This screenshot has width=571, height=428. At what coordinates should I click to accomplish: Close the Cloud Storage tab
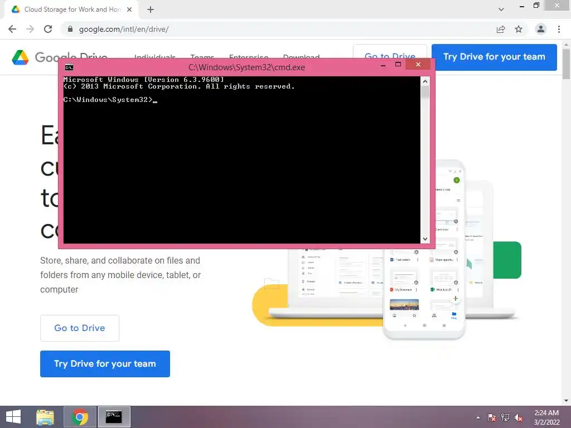point(129,9)
